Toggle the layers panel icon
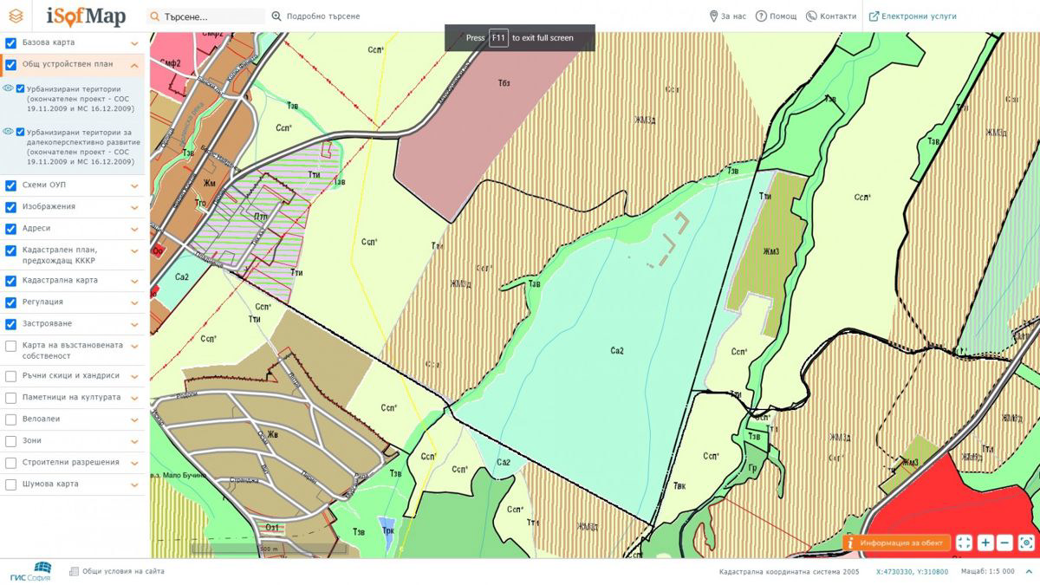This screenshot has height=585, width=1040. (16, 16)
